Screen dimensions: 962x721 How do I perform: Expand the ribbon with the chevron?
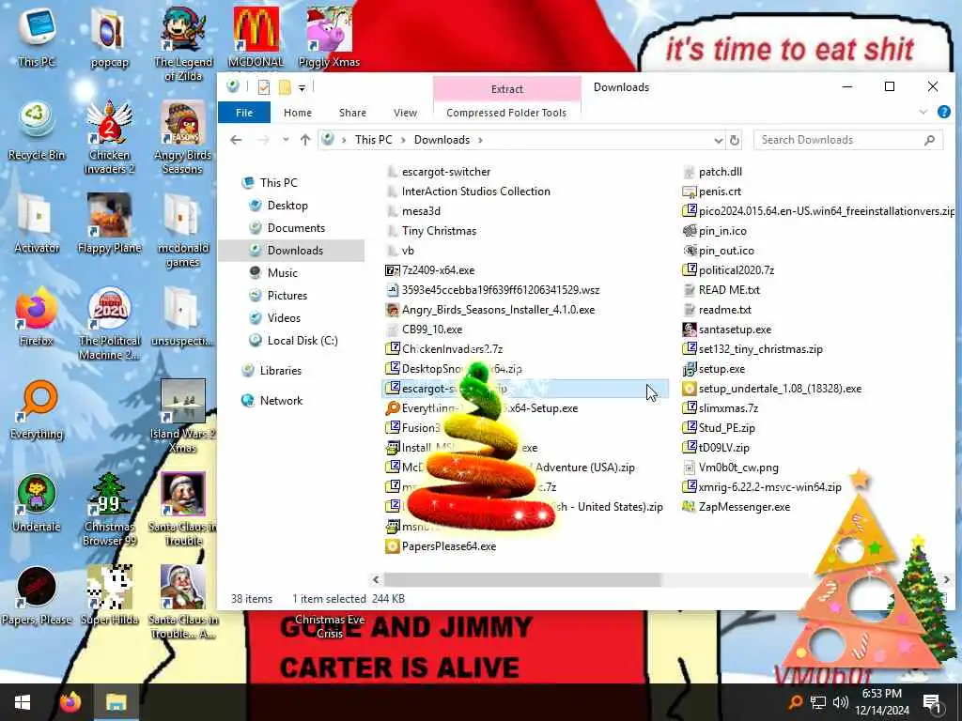click(923, 113)
